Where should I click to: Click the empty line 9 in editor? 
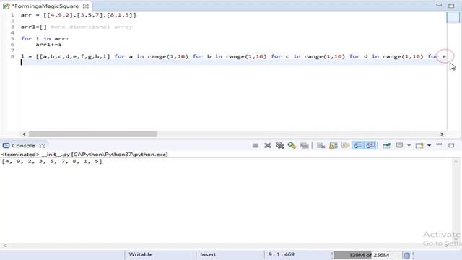pyautogui.click(x=232, y=62)
